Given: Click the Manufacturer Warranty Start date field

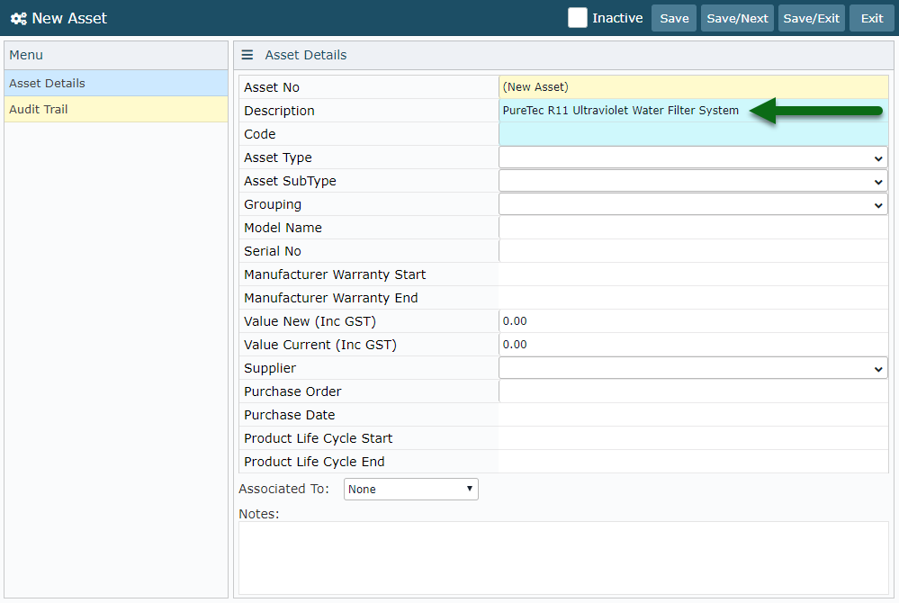Looking at the screenshot, I should (x=693, y=274).
